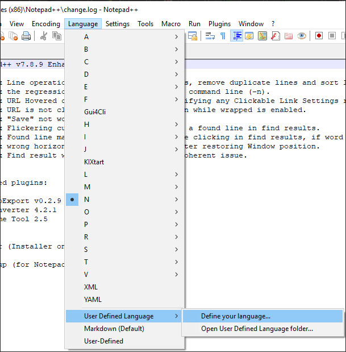Click the Cut scissors toolbar icon

click(44, 36)
